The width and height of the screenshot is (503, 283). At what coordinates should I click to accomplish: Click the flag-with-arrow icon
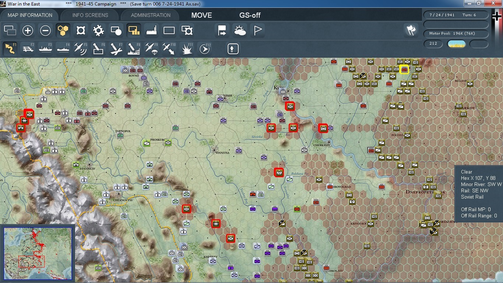point(222,31)
